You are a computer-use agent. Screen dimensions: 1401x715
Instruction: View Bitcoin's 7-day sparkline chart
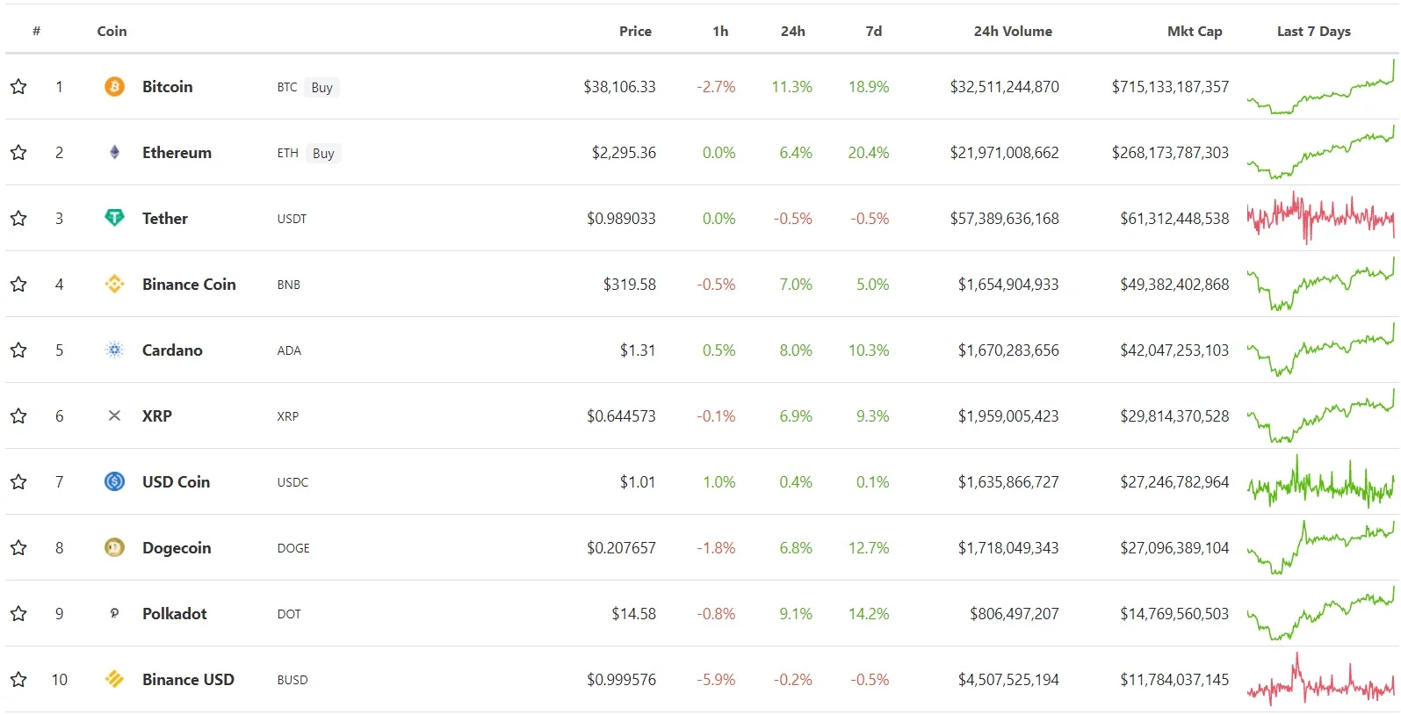[x=1321, y=86]
